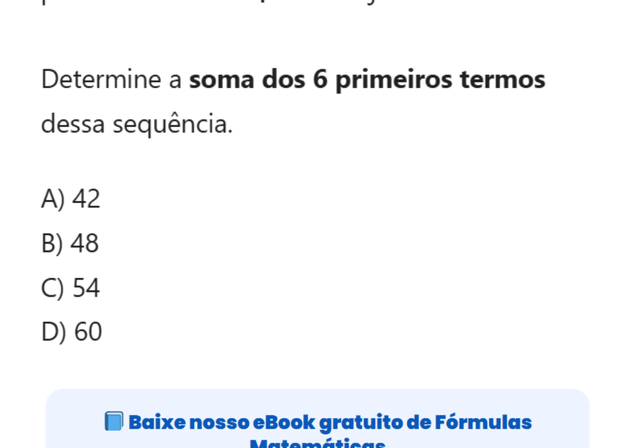Select answer option A) 42

71,199
